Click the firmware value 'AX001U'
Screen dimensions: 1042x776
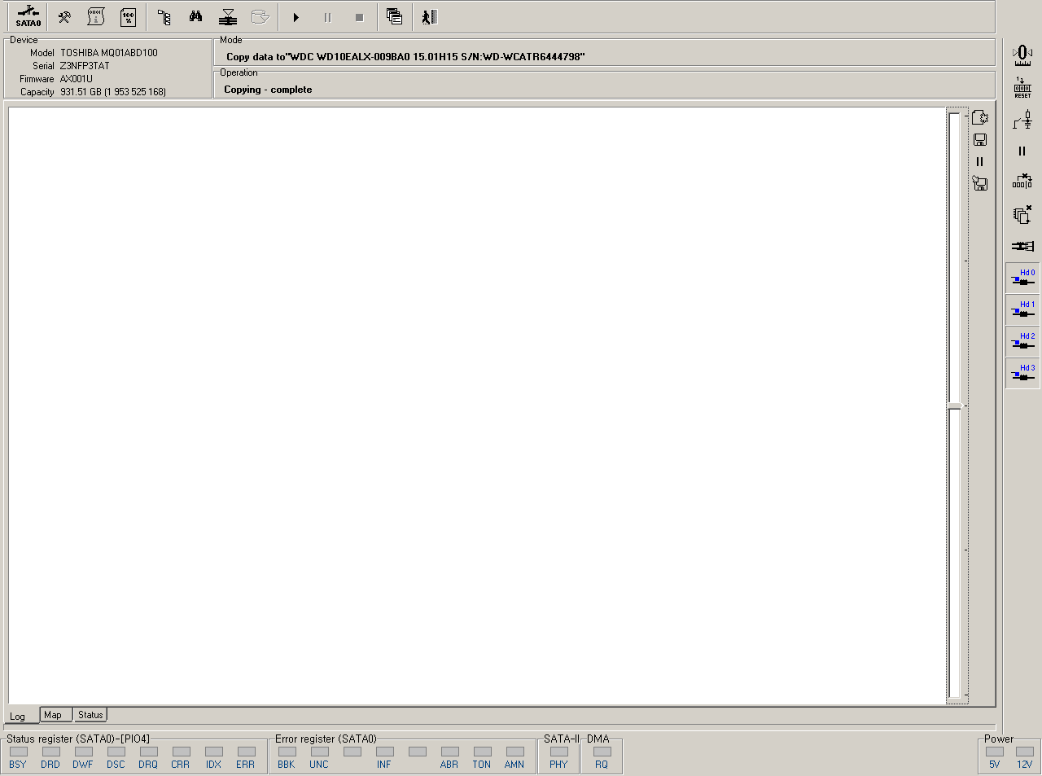click(77, 79)
